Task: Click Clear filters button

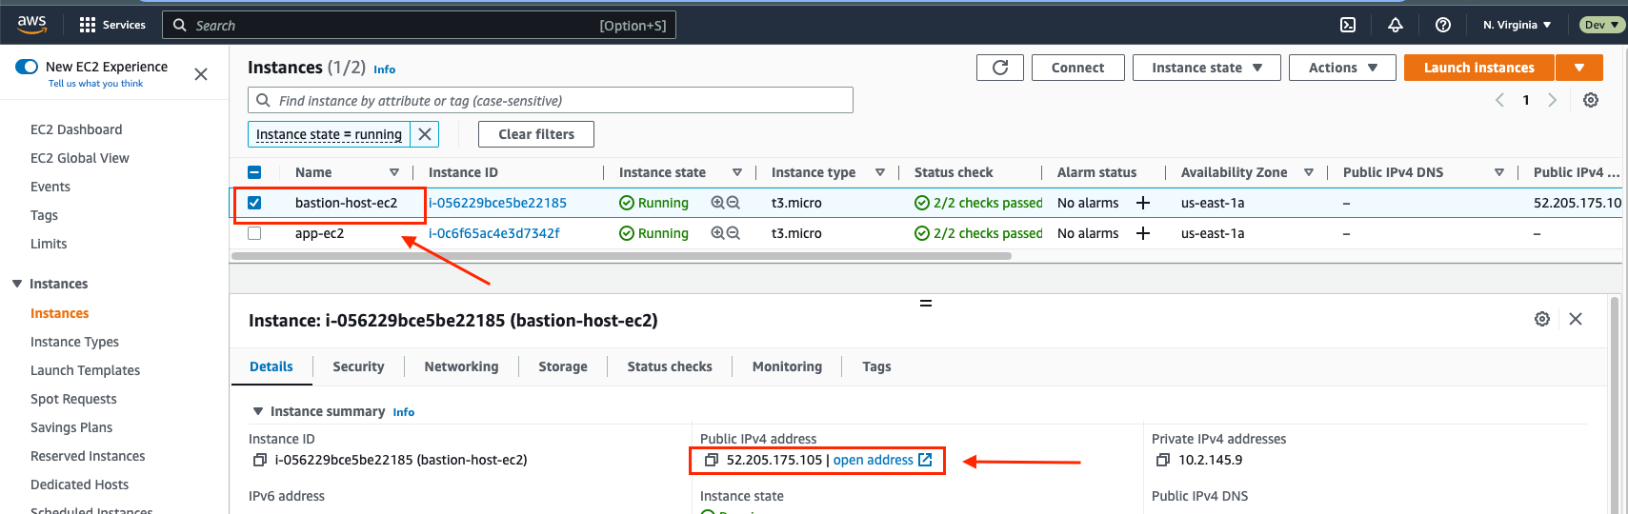Action: tap(536, 134)
